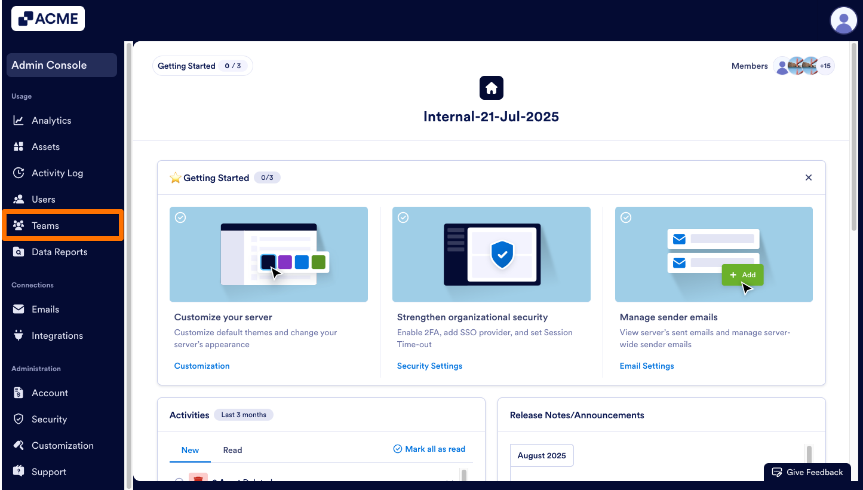Select the Integrations sidebar item
Image resolution: width=863 pixels, height=490 pixels.
pos(57,335)
